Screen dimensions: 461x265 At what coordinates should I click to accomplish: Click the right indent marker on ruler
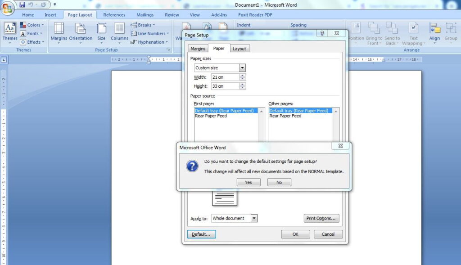click(384, 60)
